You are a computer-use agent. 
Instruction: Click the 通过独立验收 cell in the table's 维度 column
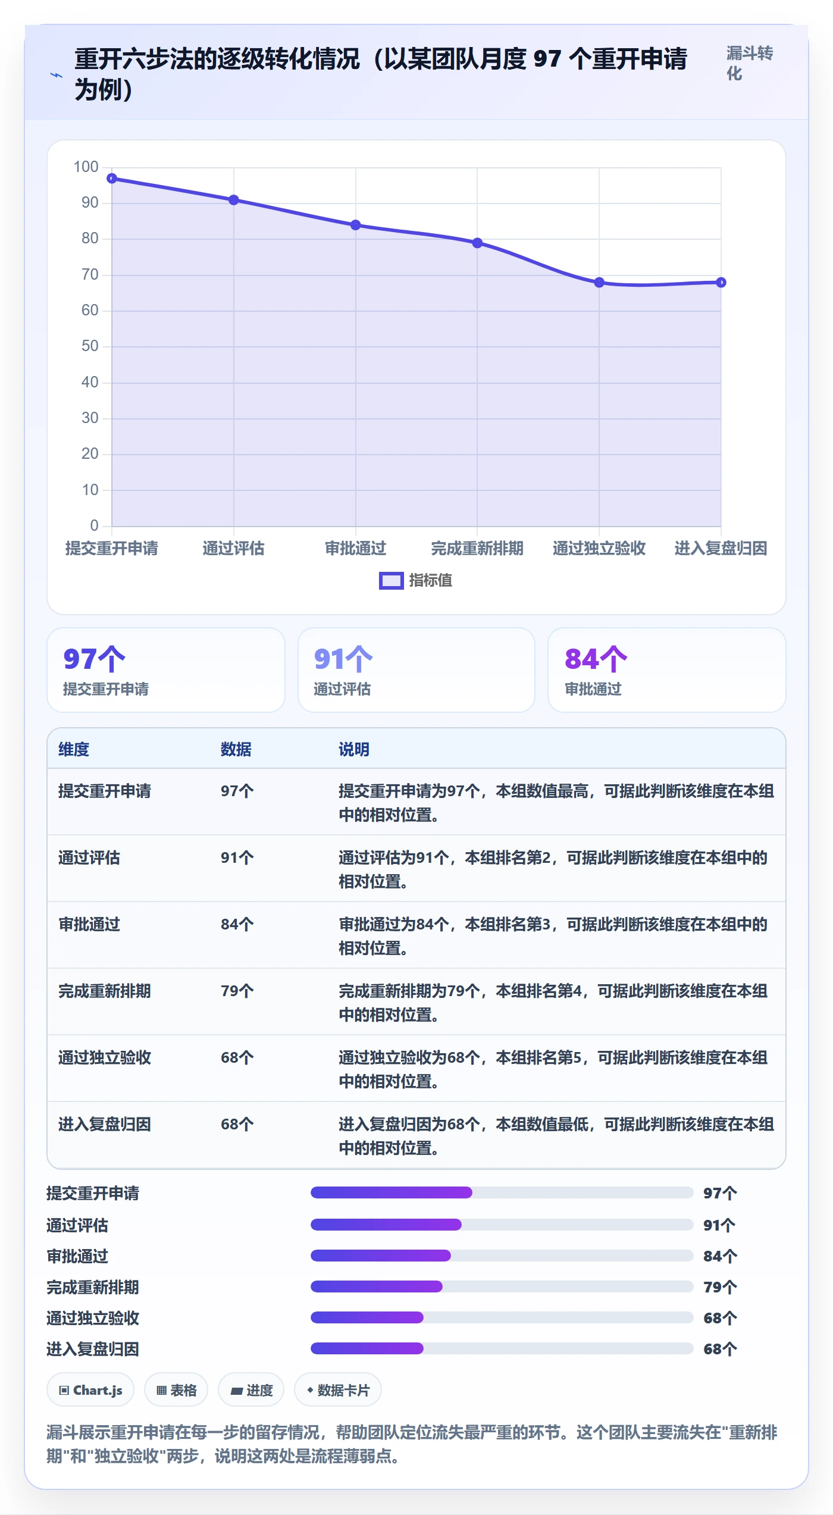pyautogui.click(x=105, y=1057)
